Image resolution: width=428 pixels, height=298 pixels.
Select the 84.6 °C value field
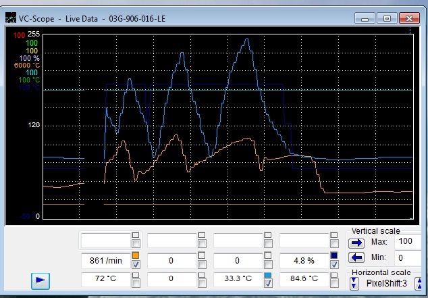[x=304, y=279]
